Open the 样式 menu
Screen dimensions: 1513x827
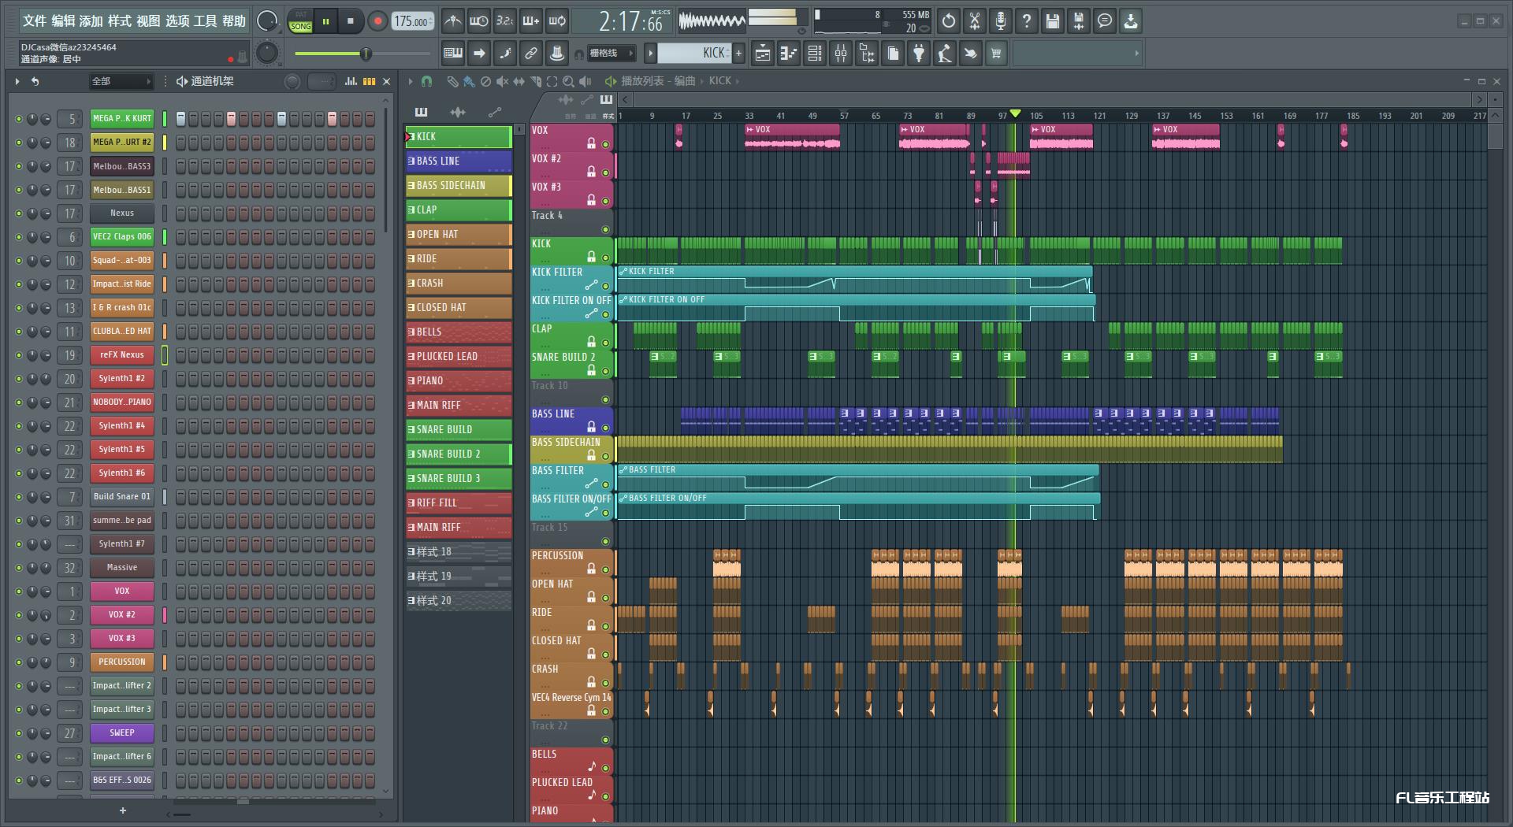120,21
